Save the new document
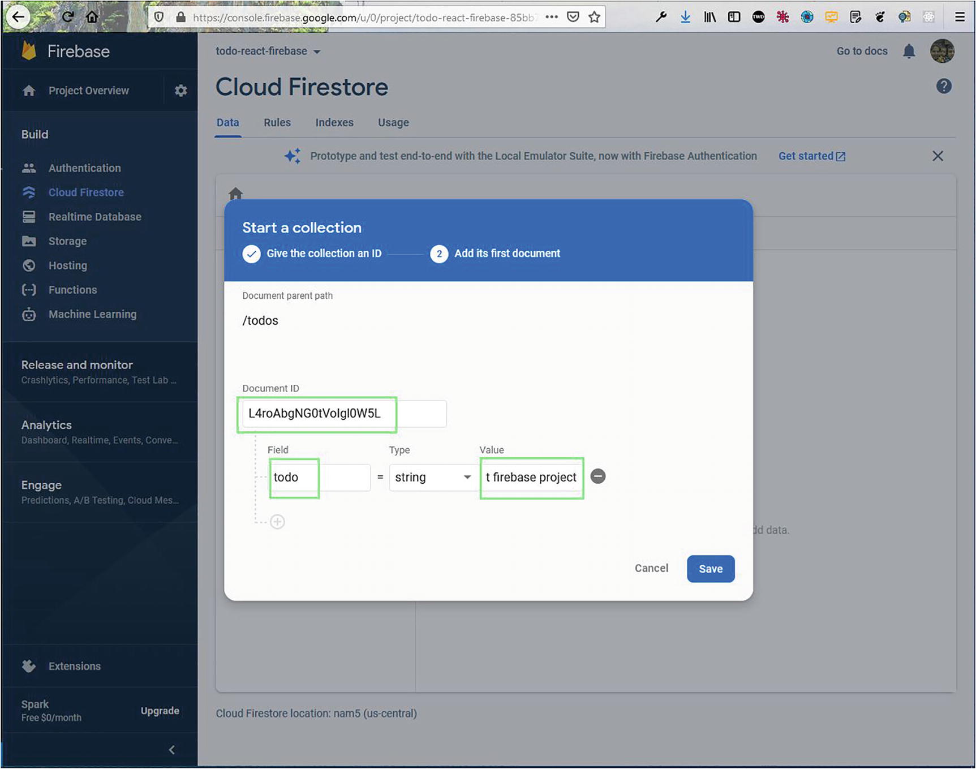 710,569
